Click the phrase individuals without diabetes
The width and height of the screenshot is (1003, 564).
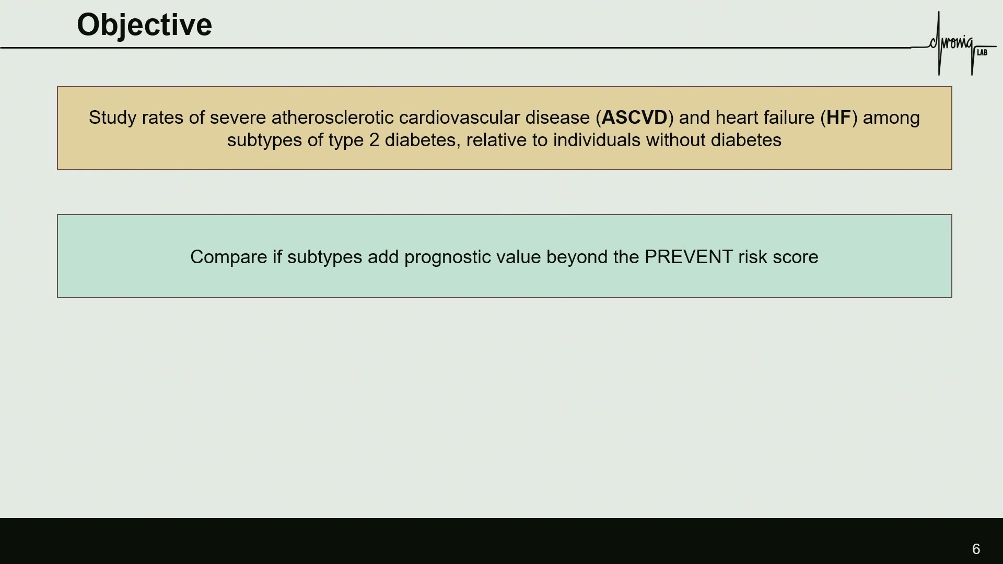(x=667, y=140)
